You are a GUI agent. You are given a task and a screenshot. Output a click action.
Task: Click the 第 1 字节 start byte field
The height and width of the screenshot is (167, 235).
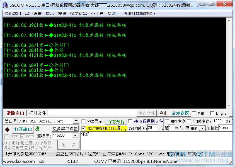[171, 128]
